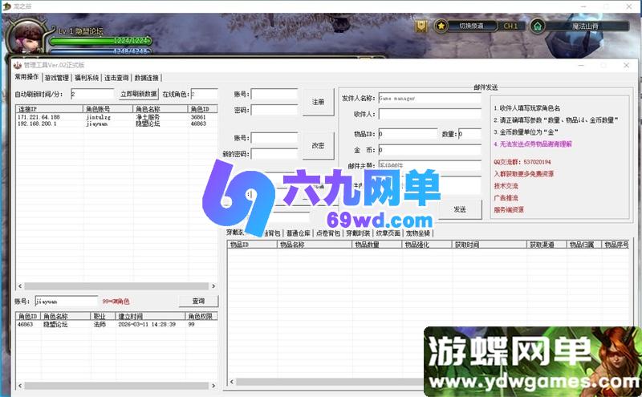
Task: Click the 立即刷新数据 refresh button
Action: tap(139, 94)
